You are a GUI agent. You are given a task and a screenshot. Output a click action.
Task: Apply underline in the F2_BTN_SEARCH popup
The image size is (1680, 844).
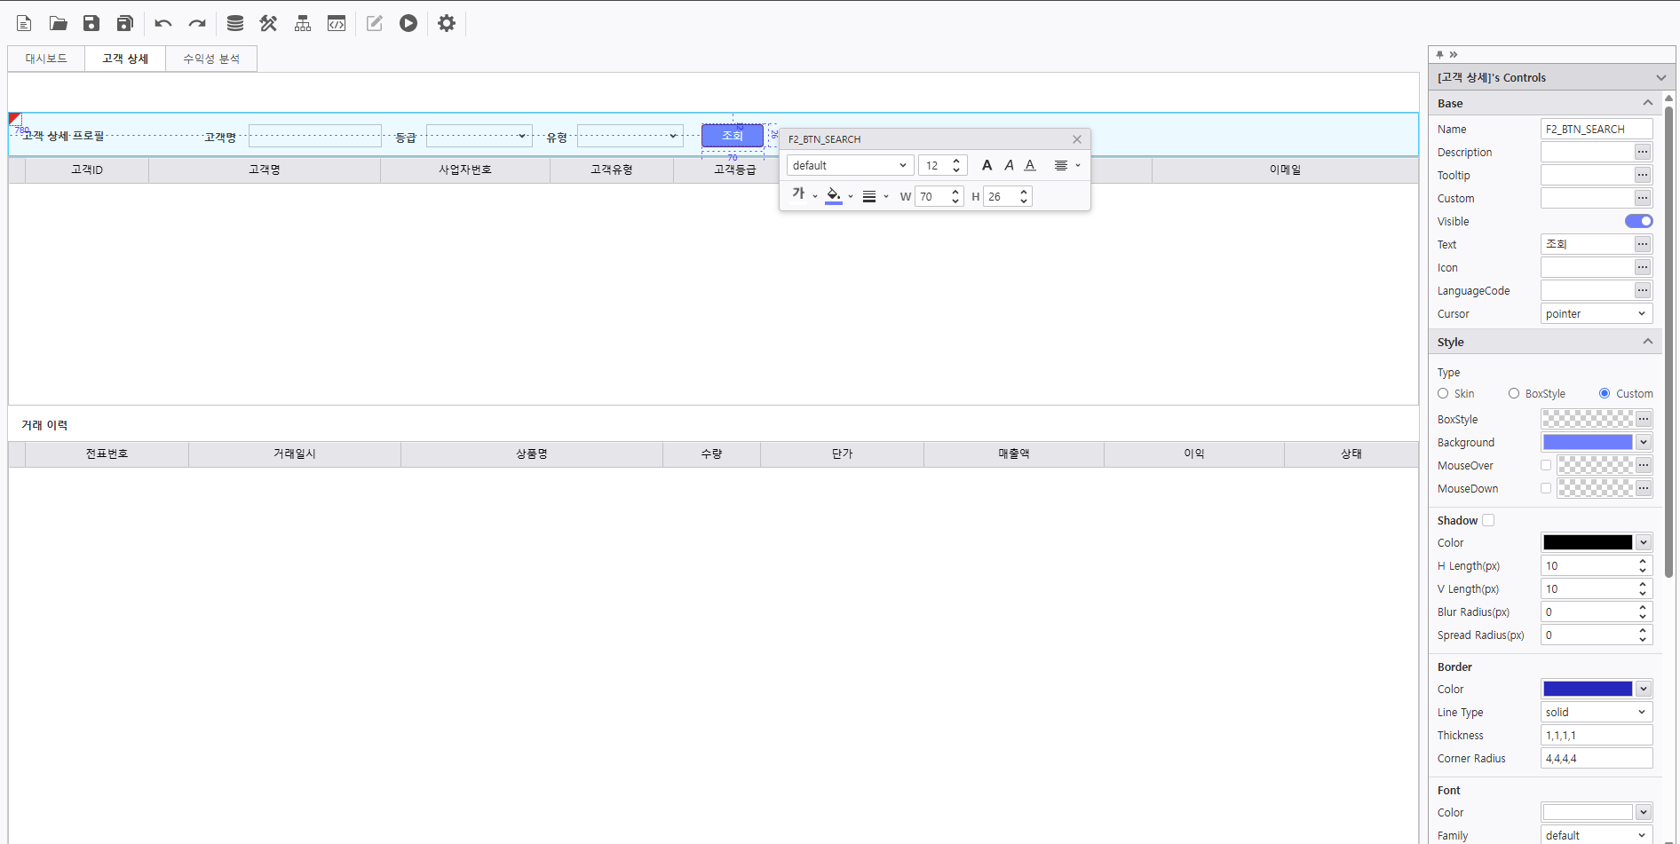(x=1030, y=165)
